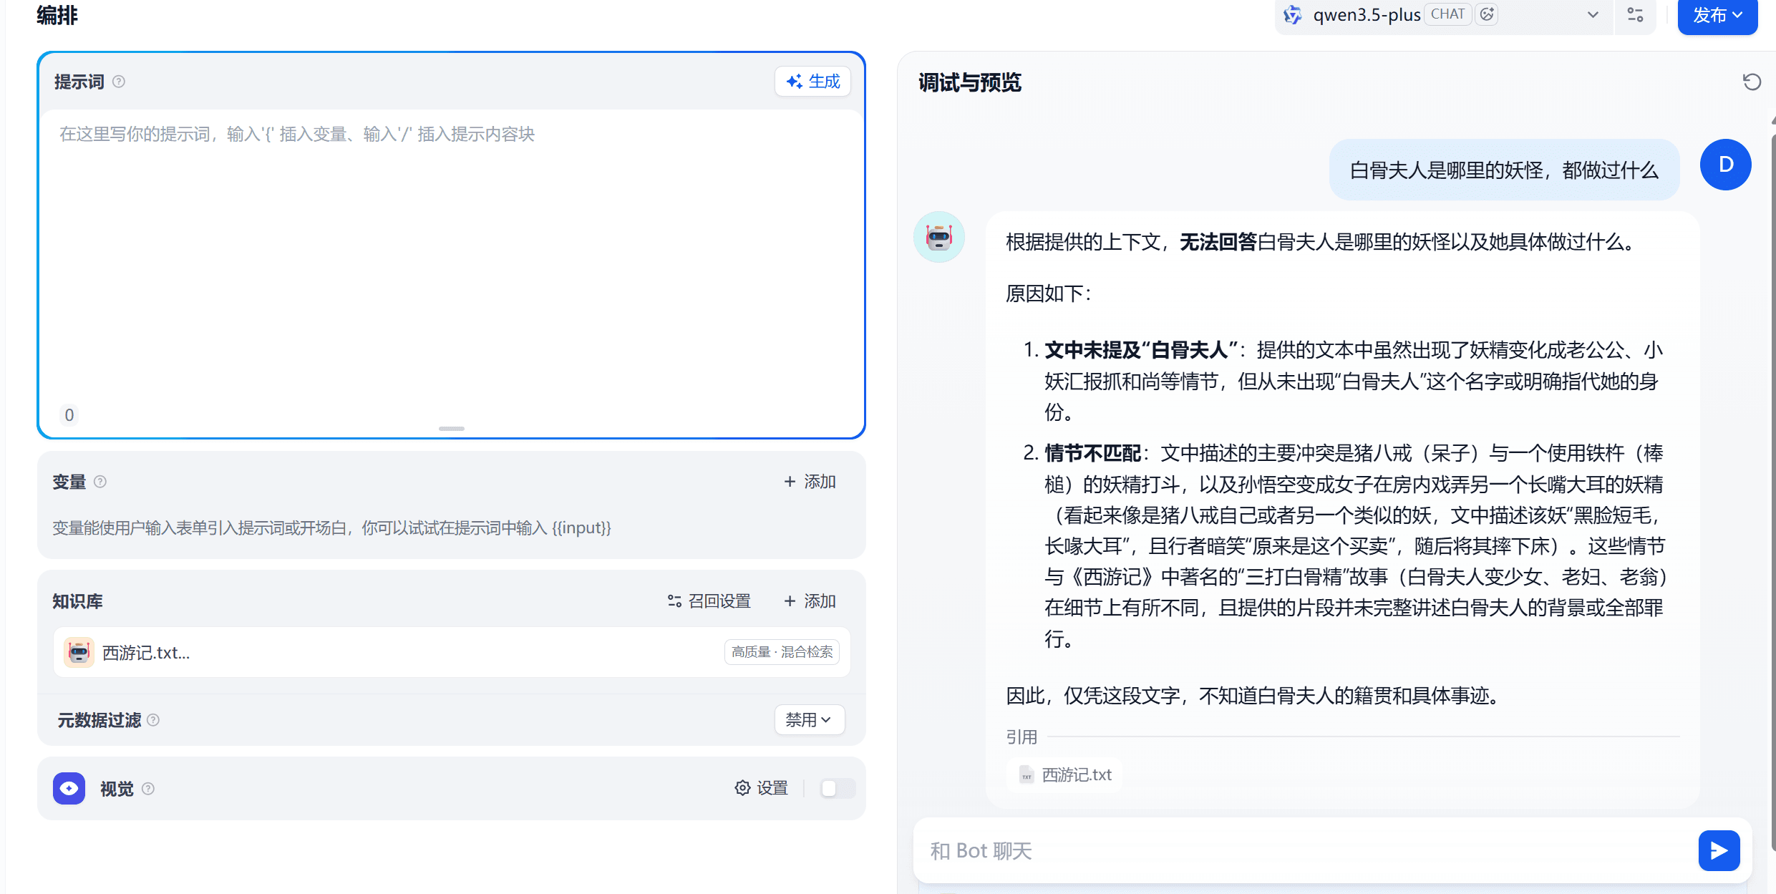
Task: Send the chat message with the paper plane icon
Action: (1719, 850)
